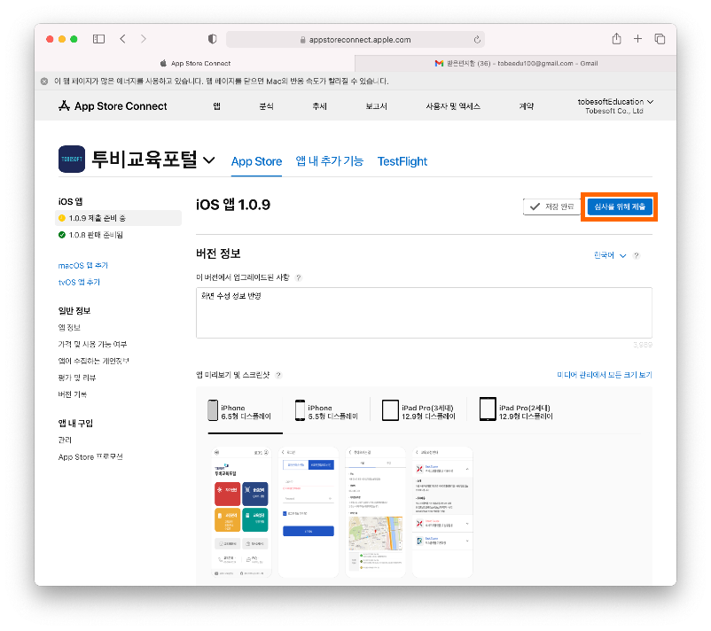Open 앱 정보 in sidebar
This screenshot has height=631, width=711.
click(69, 327)
